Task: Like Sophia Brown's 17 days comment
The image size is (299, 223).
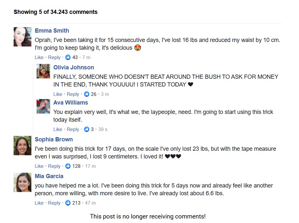Action: click(x=39, y=166)
